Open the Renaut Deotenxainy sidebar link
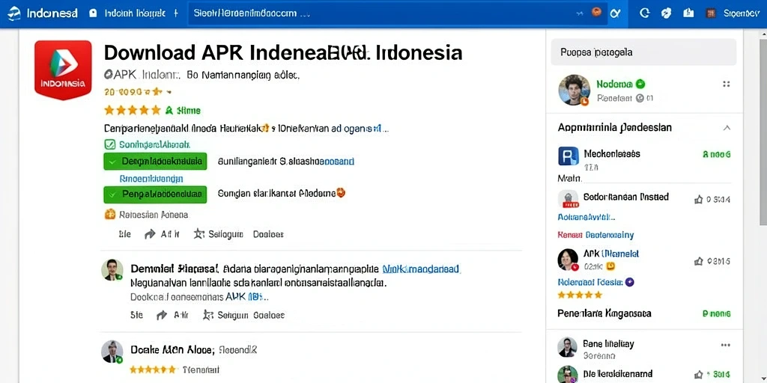767x383 pixels. pyautogui.click(x=595, y=235)
